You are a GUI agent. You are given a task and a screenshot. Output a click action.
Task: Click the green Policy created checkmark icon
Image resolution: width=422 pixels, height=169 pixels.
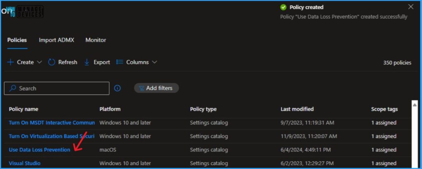tap(283, 7)
